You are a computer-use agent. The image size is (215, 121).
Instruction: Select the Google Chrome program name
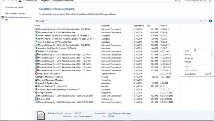[45, 93]
